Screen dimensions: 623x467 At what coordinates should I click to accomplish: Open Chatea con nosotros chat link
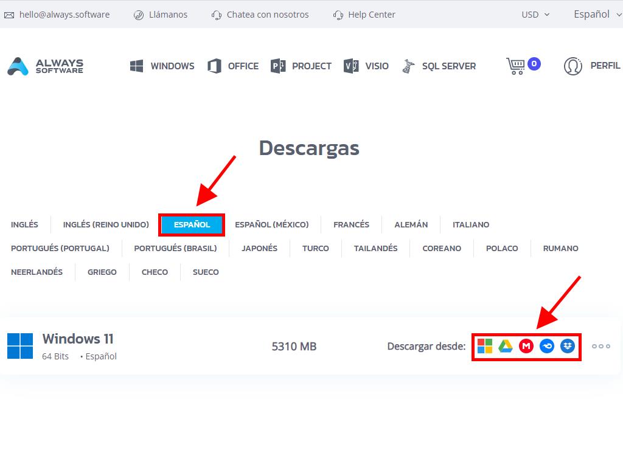tap(260, 15)
